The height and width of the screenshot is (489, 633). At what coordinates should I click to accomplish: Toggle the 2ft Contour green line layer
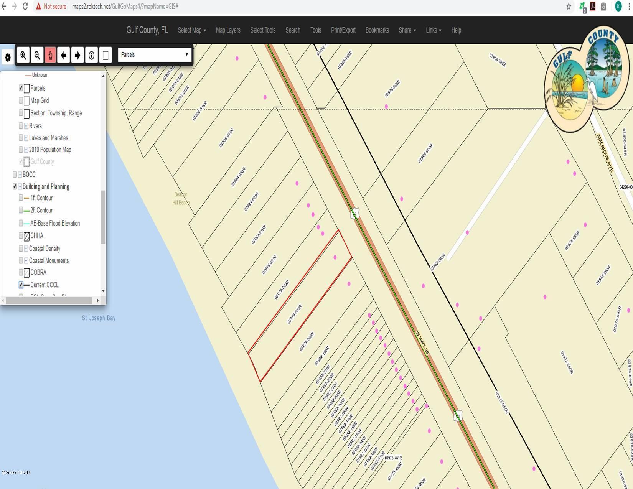coord(21,210)
